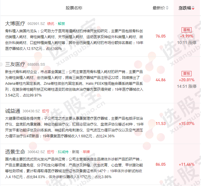Click stock code 300642.SZ
The image size is (201, 186).
36,152
